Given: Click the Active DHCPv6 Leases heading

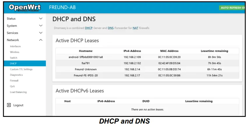Looking at the screenshot, I should click(80, 91).
